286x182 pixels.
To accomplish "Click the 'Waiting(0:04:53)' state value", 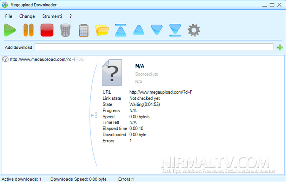I will (x=144, y=104).
